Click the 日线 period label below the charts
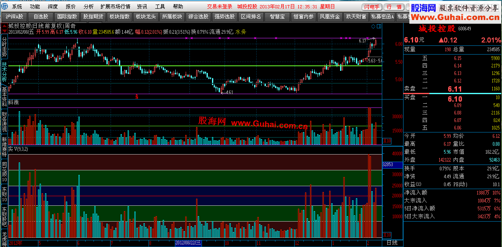The image size is (502, 247). (x=392, y=242)
